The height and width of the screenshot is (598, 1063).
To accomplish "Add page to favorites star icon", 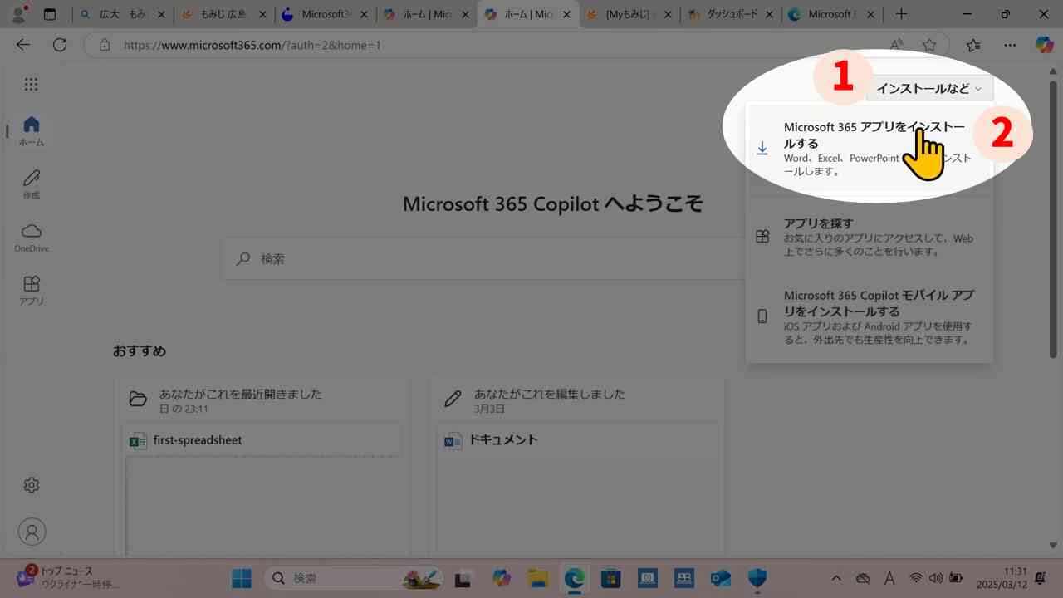I will click(x=929, y=45).
